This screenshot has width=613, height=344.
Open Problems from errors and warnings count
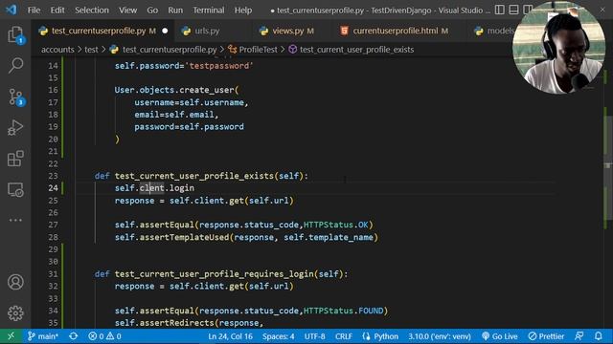pyautogui.click(x=104, y=336)
